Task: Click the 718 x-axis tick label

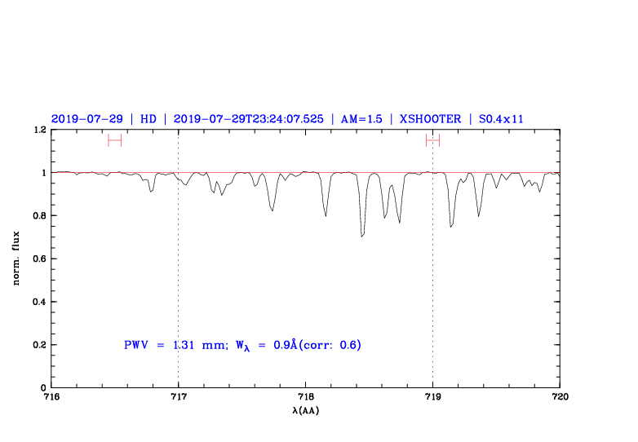Action: (x=306, y=397)
